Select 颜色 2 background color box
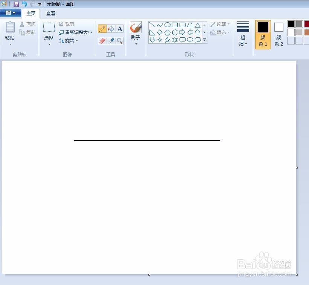 click(x=279, y=34)
